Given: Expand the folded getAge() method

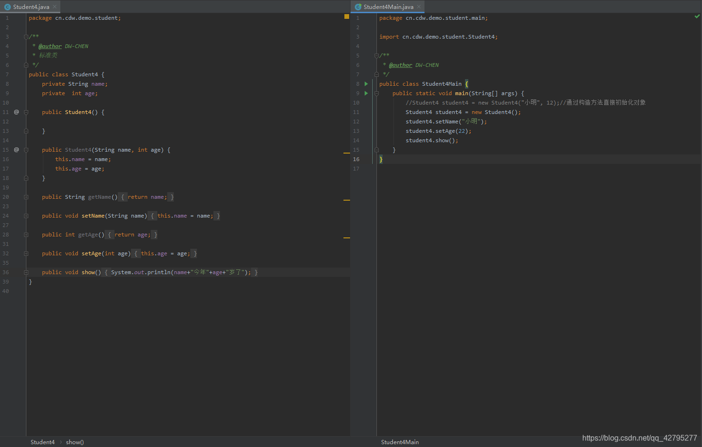Looking at the screenshot, I should point(26,235).
